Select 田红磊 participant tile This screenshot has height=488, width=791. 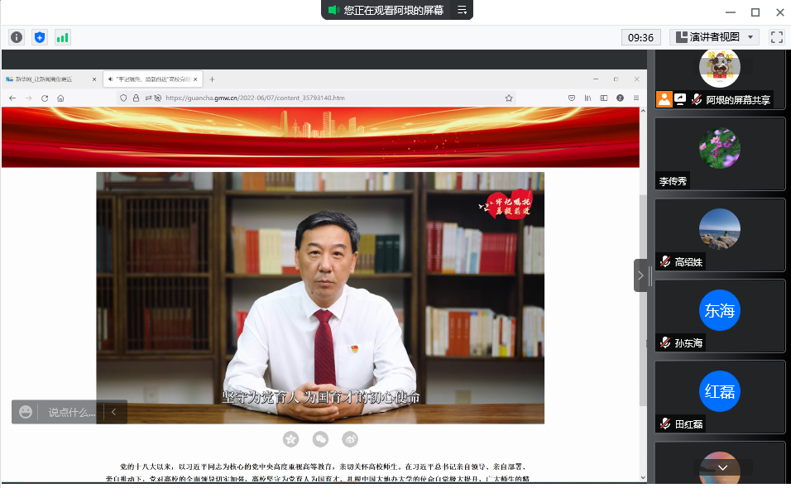[x=720, y=397]
